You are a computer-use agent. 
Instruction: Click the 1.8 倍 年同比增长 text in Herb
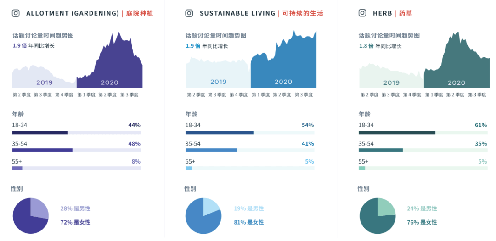point(380,46)
